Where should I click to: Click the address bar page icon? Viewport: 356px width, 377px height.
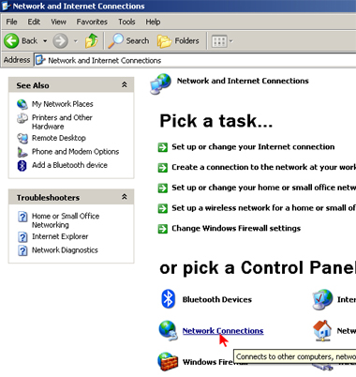coord(40,60)
